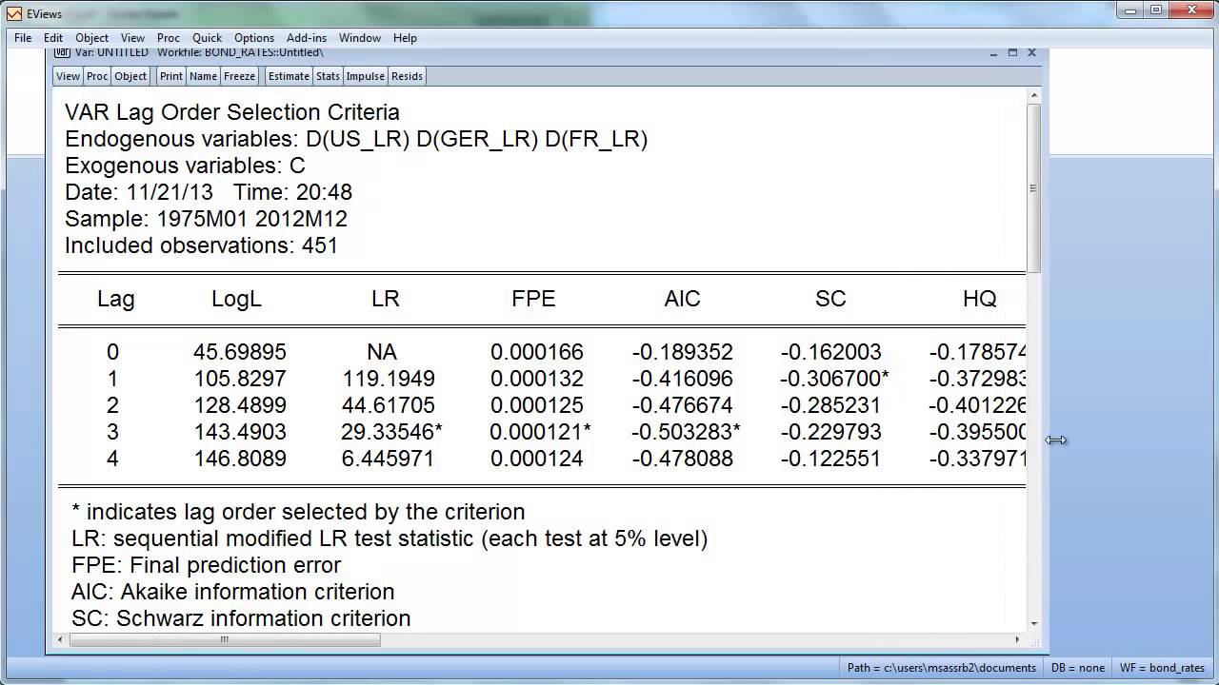This screenshot has width=1219, height=685.
Task: Click the LR column header
Action: [x=385, y=299]
